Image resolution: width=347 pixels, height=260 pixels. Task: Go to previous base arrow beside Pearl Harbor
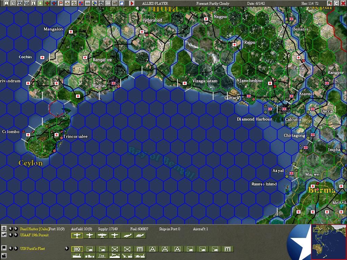coord(11,229)
